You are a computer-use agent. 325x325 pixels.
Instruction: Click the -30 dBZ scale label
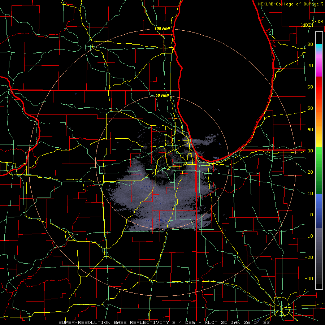(x=309, y=278)
